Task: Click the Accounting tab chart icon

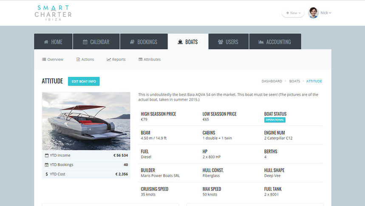Action: click(x=261, y=42)
